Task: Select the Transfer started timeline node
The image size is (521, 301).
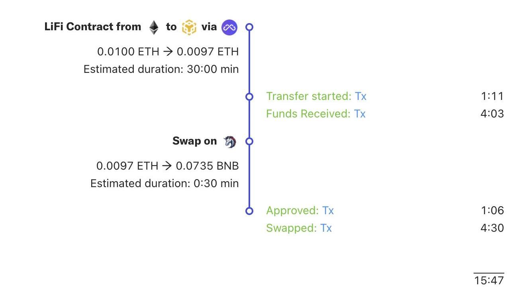Action: (249, 96)
